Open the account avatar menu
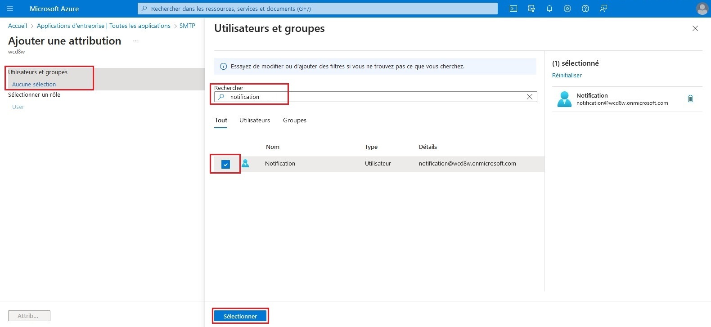The width and height of the screenshot is (711, 327). pyautogui.click(x=702, y=9)
